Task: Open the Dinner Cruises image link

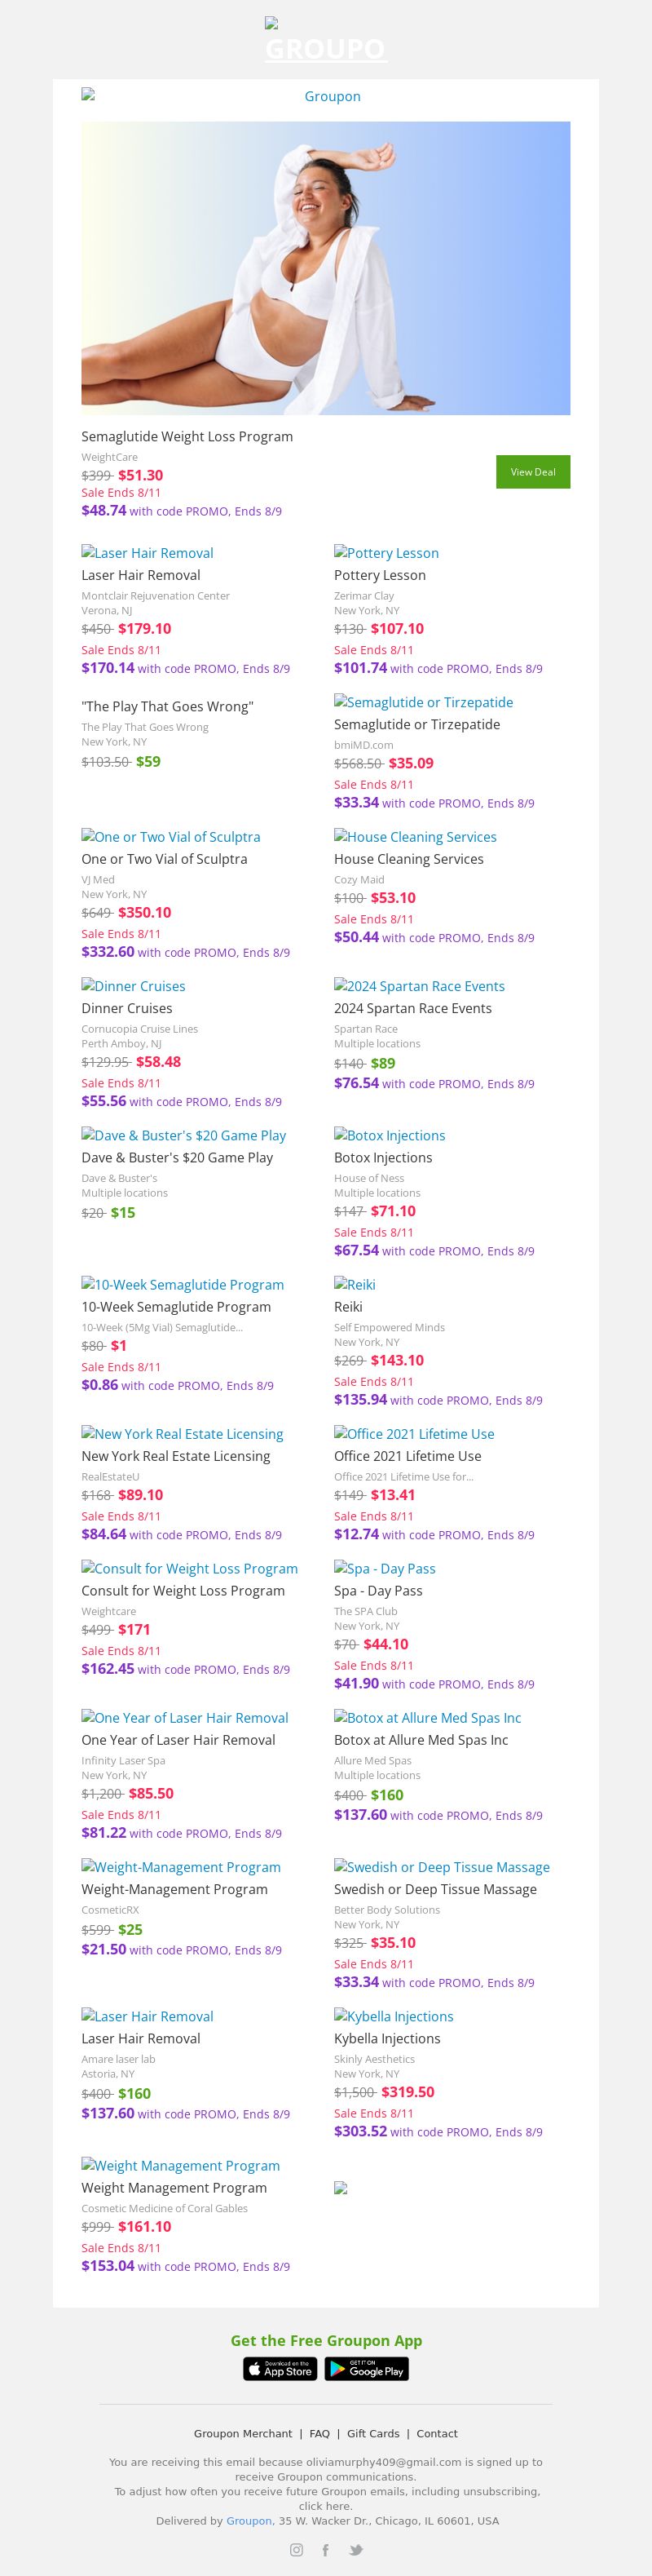Action: click(134, 986)
